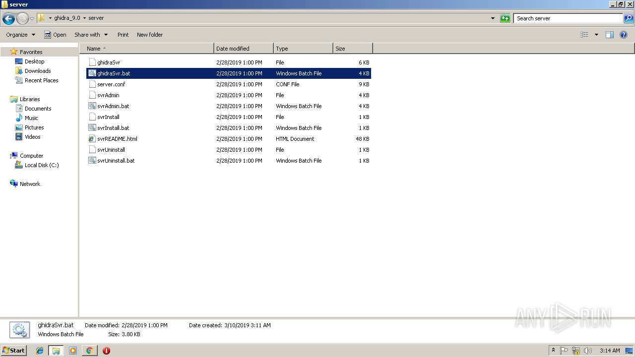The image size is (635, 357).
Task: Click the Music library icon
Action: [x=19, y=118]
